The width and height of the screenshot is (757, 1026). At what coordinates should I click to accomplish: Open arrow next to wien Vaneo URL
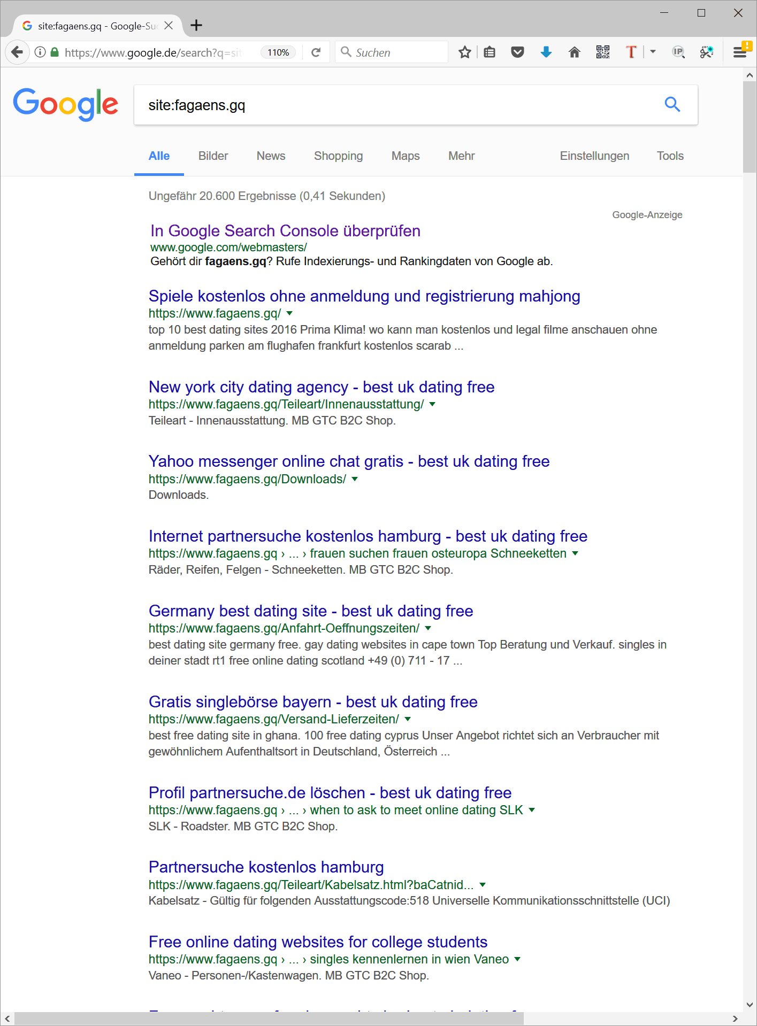coord(517,959)
